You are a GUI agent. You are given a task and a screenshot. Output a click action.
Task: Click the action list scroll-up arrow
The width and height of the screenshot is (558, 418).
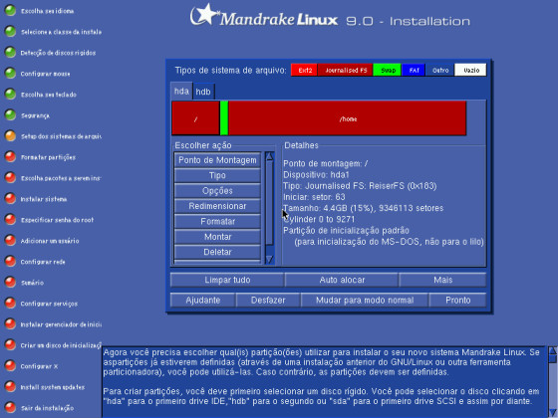pyautogui.click(x=269, y=156)
